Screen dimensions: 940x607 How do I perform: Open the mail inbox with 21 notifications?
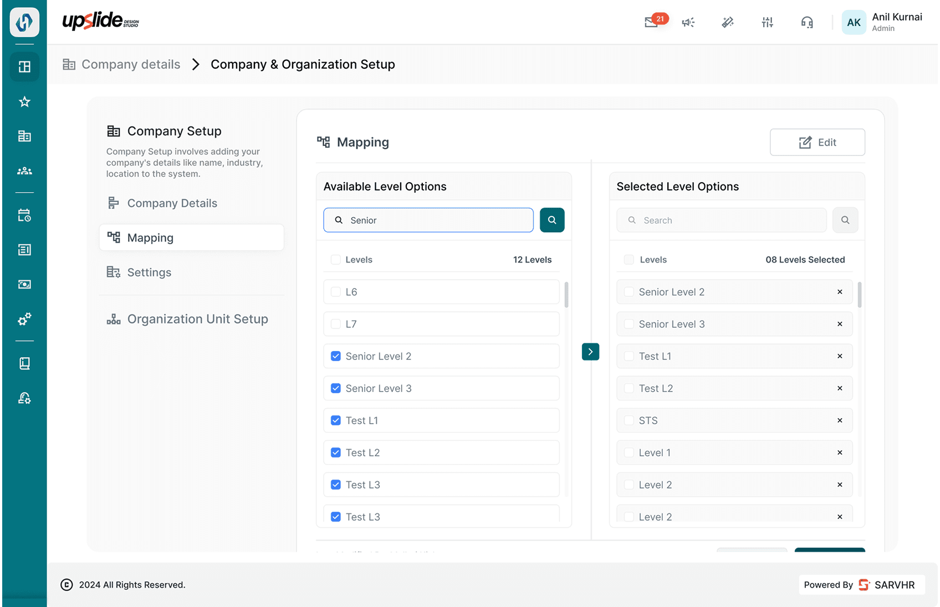click(652, 22)
